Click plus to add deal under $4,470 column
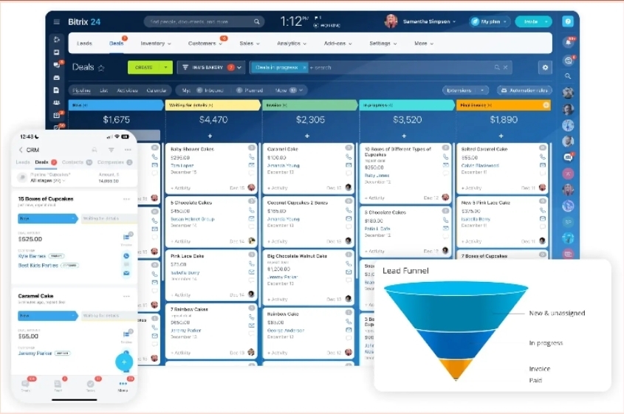The width and height of the screenshot is (624, 414). pos(210,136)
